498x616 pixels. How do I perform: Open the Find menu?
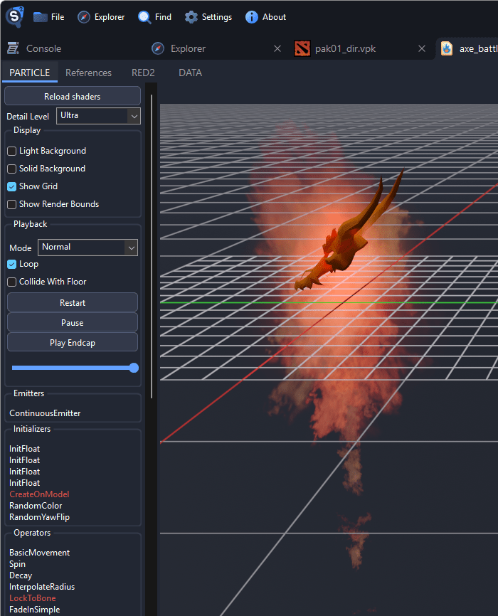pyautogui.click(x=154, y=17)
